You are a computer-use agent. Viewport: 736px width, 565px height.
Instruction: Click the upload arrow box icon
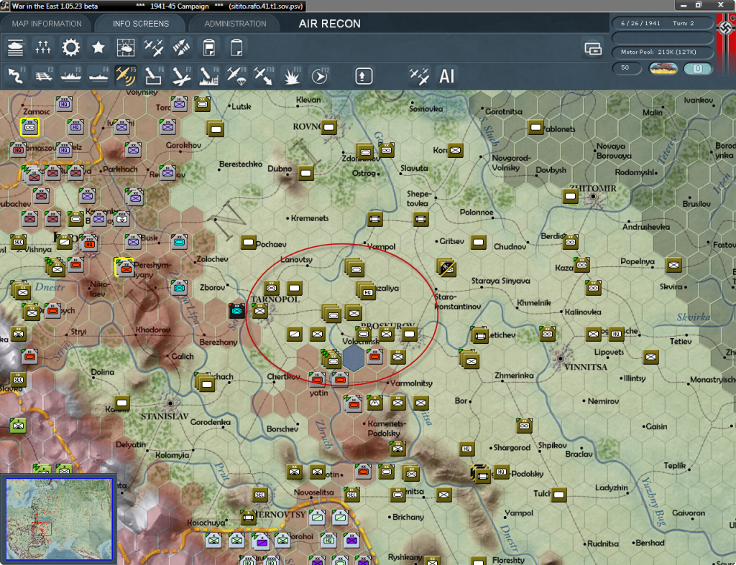click(364, 76)
